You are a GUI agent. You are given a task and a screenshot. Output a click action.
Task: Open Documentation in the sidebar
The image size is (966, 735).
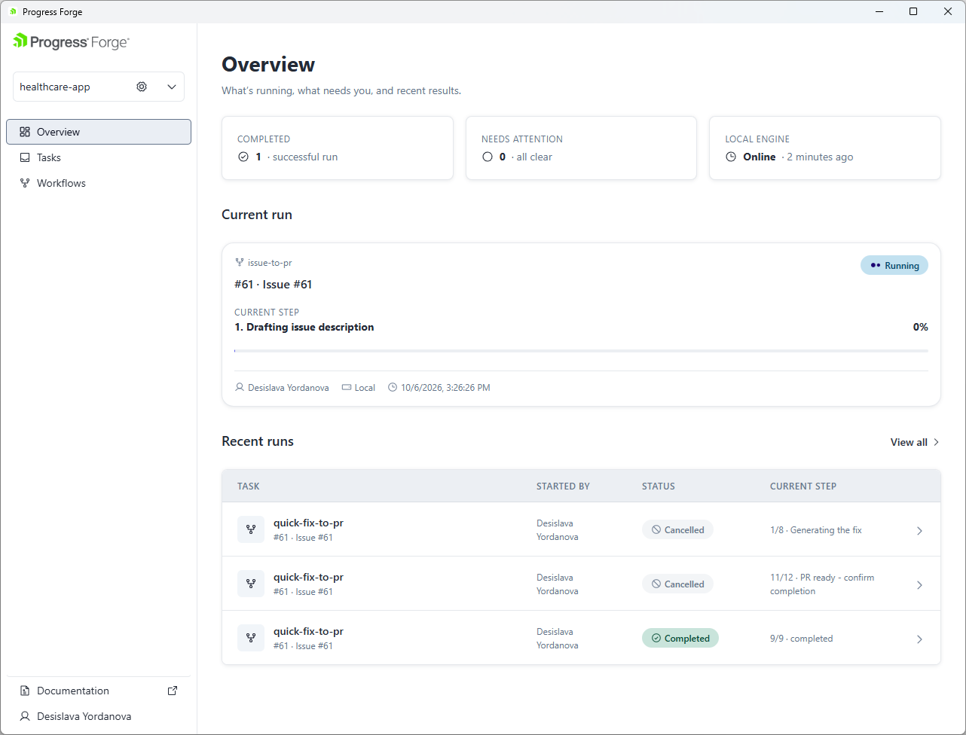click(99, 691)
